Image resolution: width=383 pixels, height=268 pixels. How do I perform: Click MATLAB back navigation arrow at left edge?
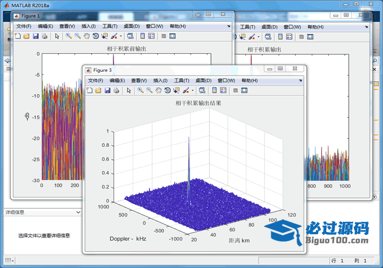7,61
